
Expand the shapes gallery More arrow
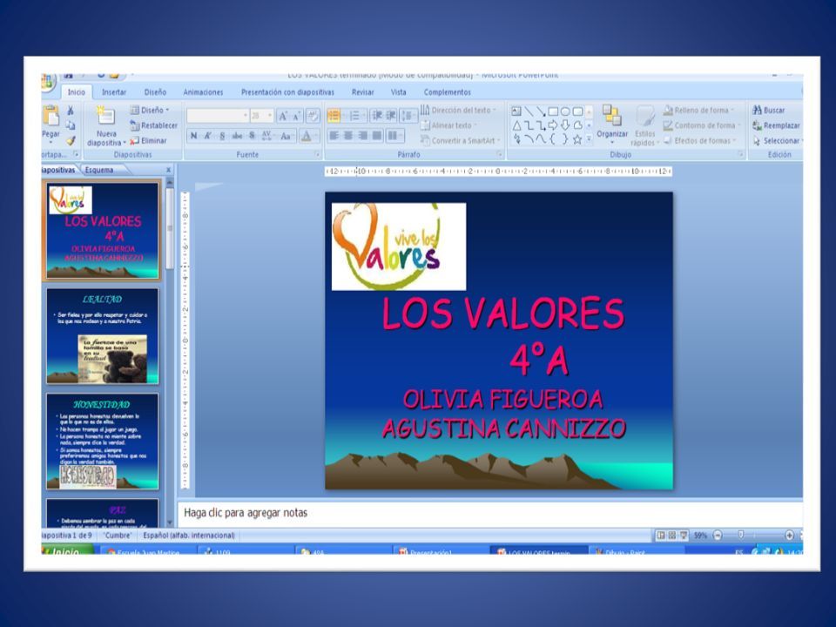click(x=590, y=139)
